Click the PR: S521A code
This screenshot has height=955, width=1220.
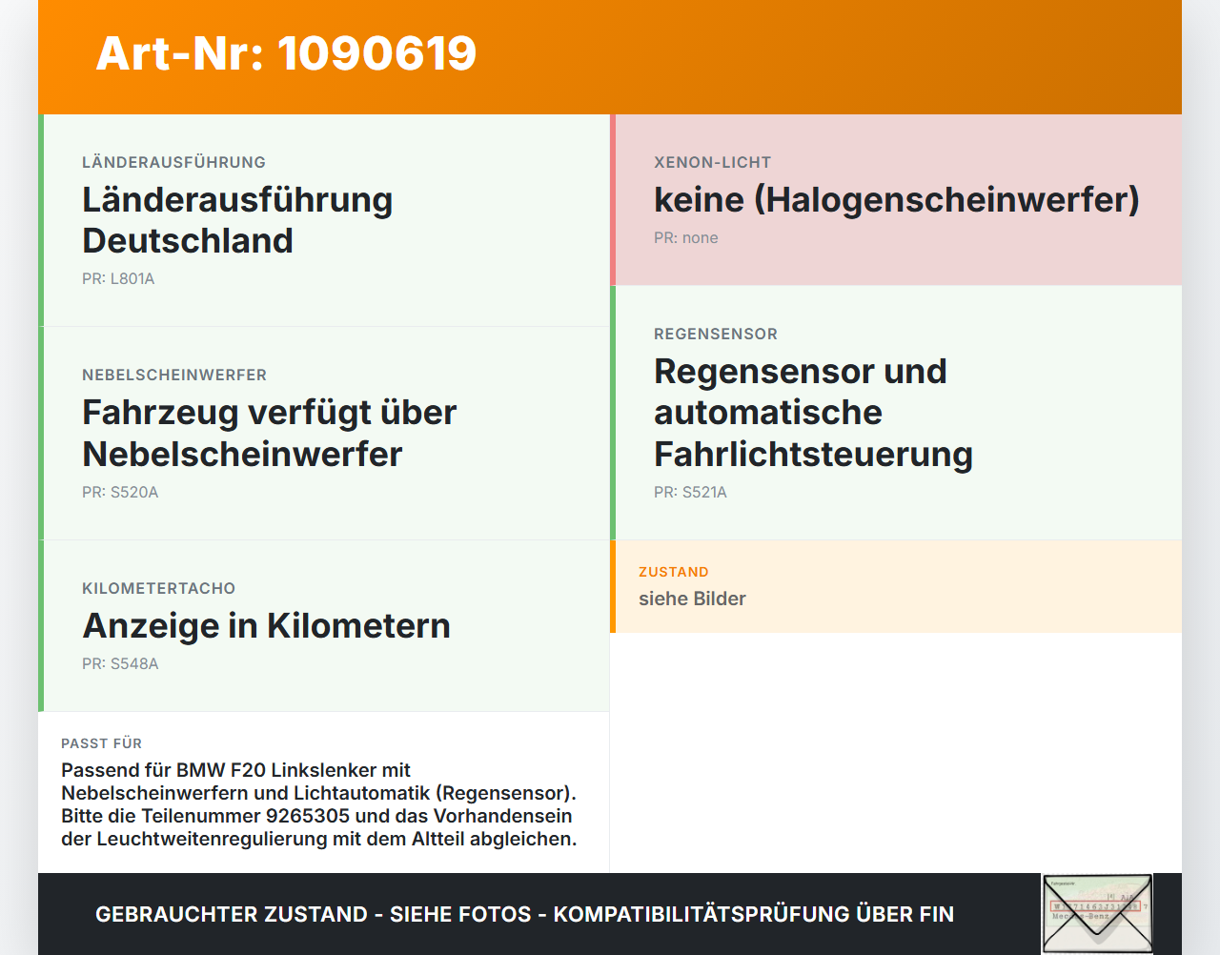[x=690, y=492]
